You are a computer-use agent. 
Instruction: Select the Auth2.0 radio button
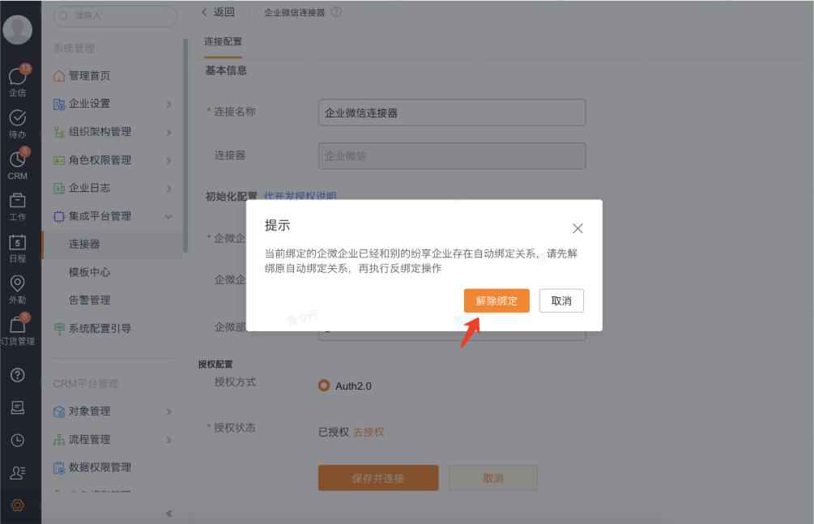(x=324, y=386)
